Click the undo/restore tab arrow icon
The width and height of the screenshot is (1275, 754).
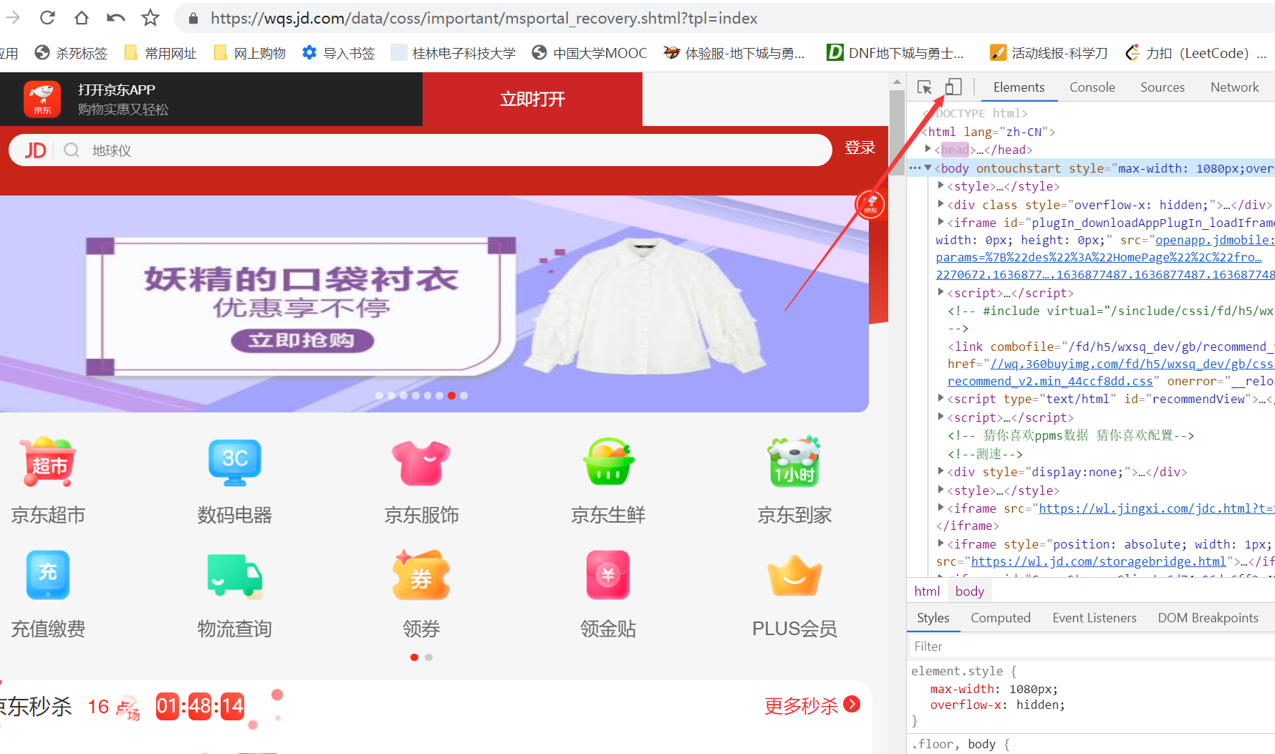click(x=115, y=18)
